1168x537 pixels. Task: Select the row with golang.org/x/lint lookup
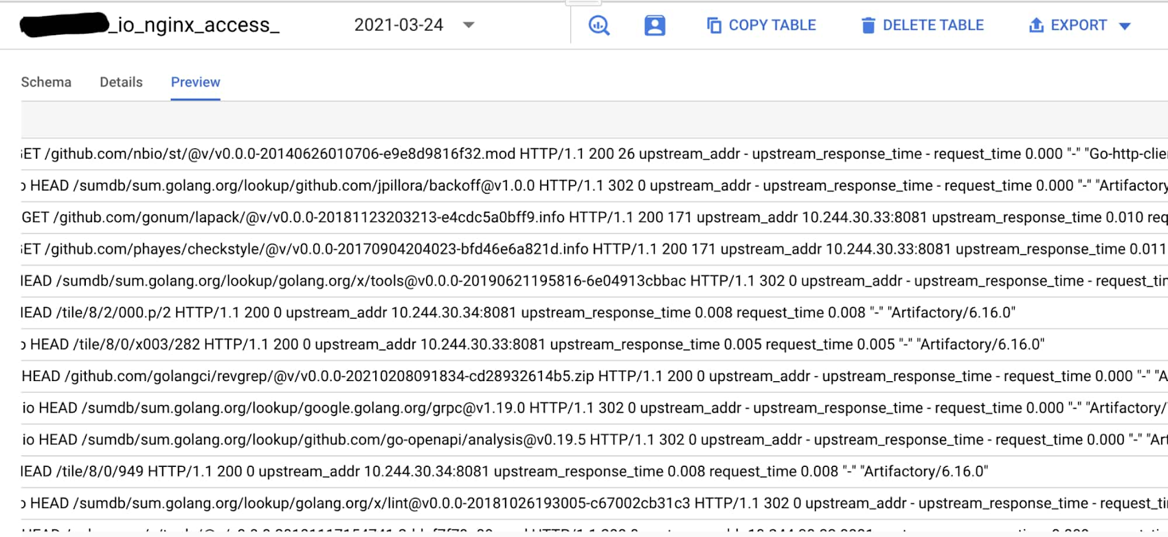pyautogui.click(x=594, y=503)
